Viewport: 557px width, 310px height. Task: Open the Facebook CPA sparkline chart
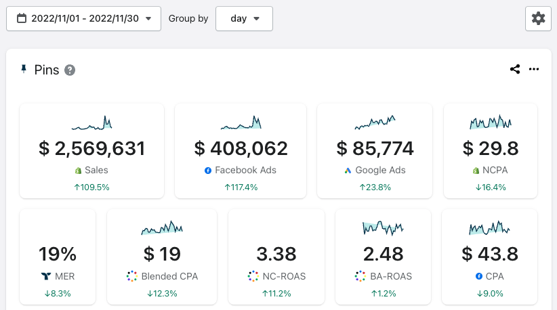click(x=489, y=227)
